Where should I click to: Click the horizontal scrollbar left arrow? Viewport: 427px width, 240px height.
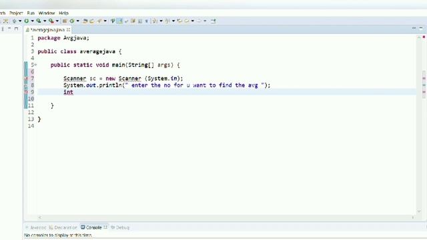tap(40, 217)
